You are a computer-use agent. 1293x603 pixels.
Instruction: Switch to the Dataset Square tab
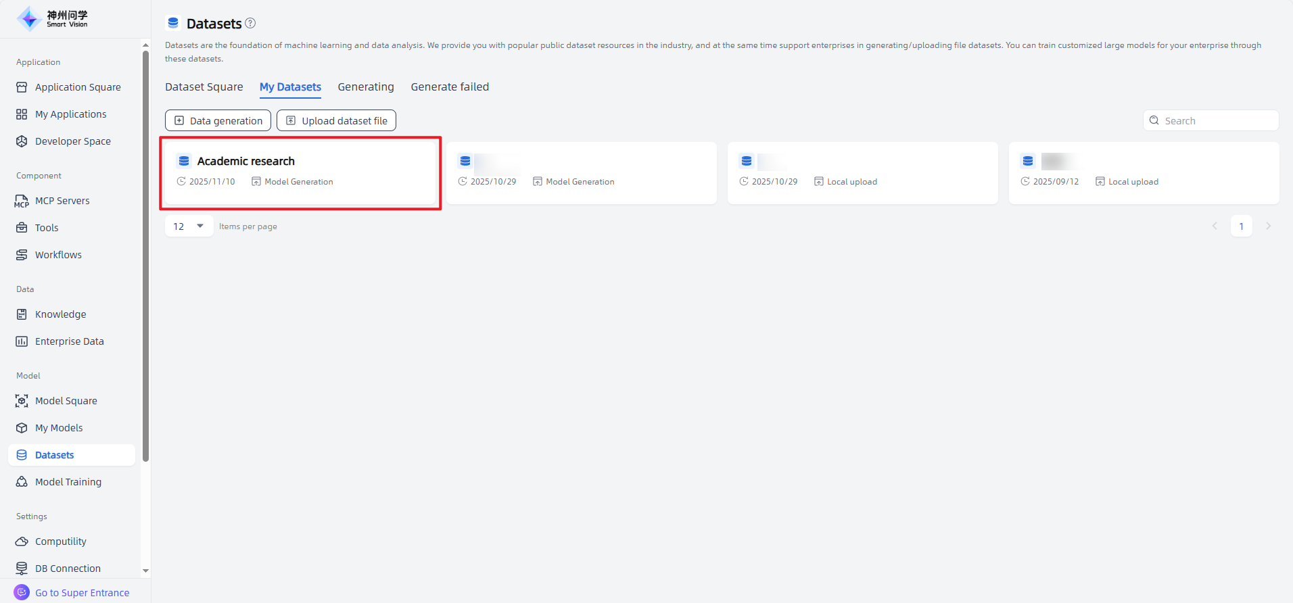[x=204, y=87]
